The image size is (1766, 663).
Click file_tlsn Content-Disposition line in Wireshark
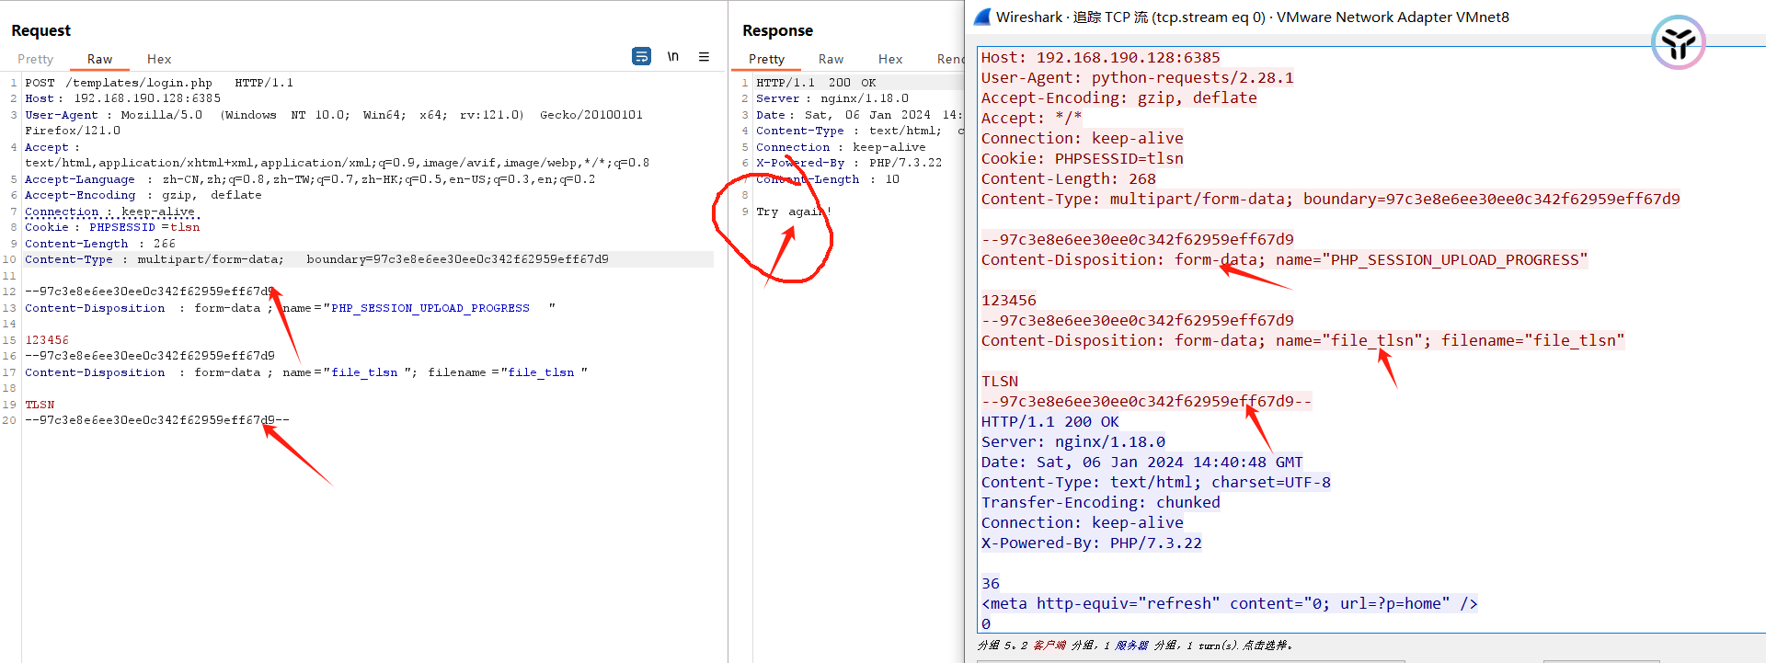click(x=1303, y=340)
